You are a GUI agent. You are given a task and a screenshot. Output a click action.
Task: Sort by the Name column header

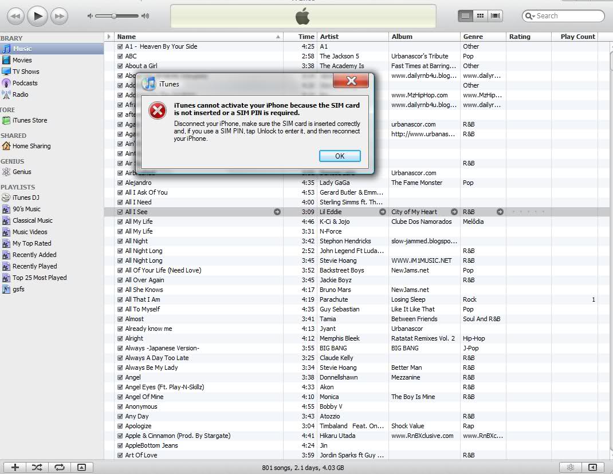[199, 37]
